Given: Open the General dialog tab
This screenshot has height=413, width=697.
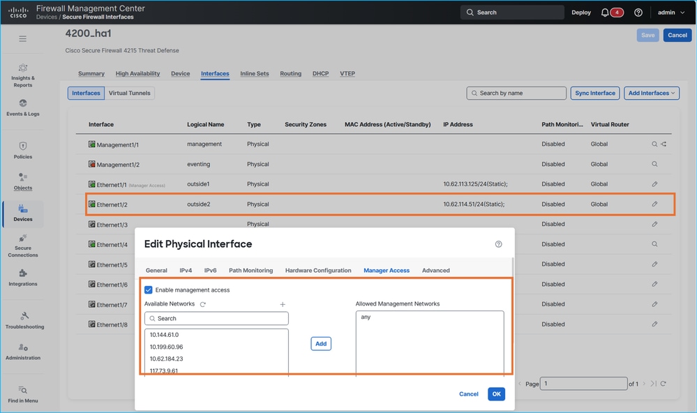Looking at the screenshot, I should point(156,270).
